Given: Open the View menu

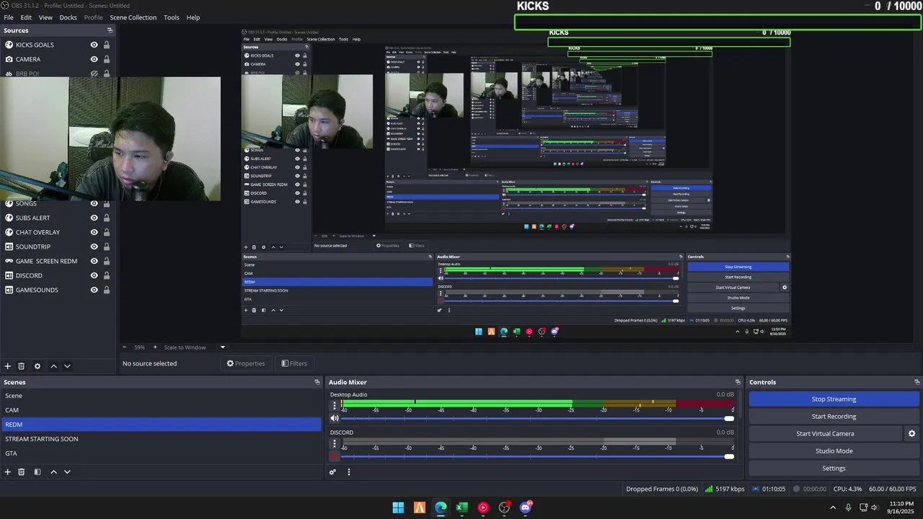Looking at the screenshot, I should (45, 17).
